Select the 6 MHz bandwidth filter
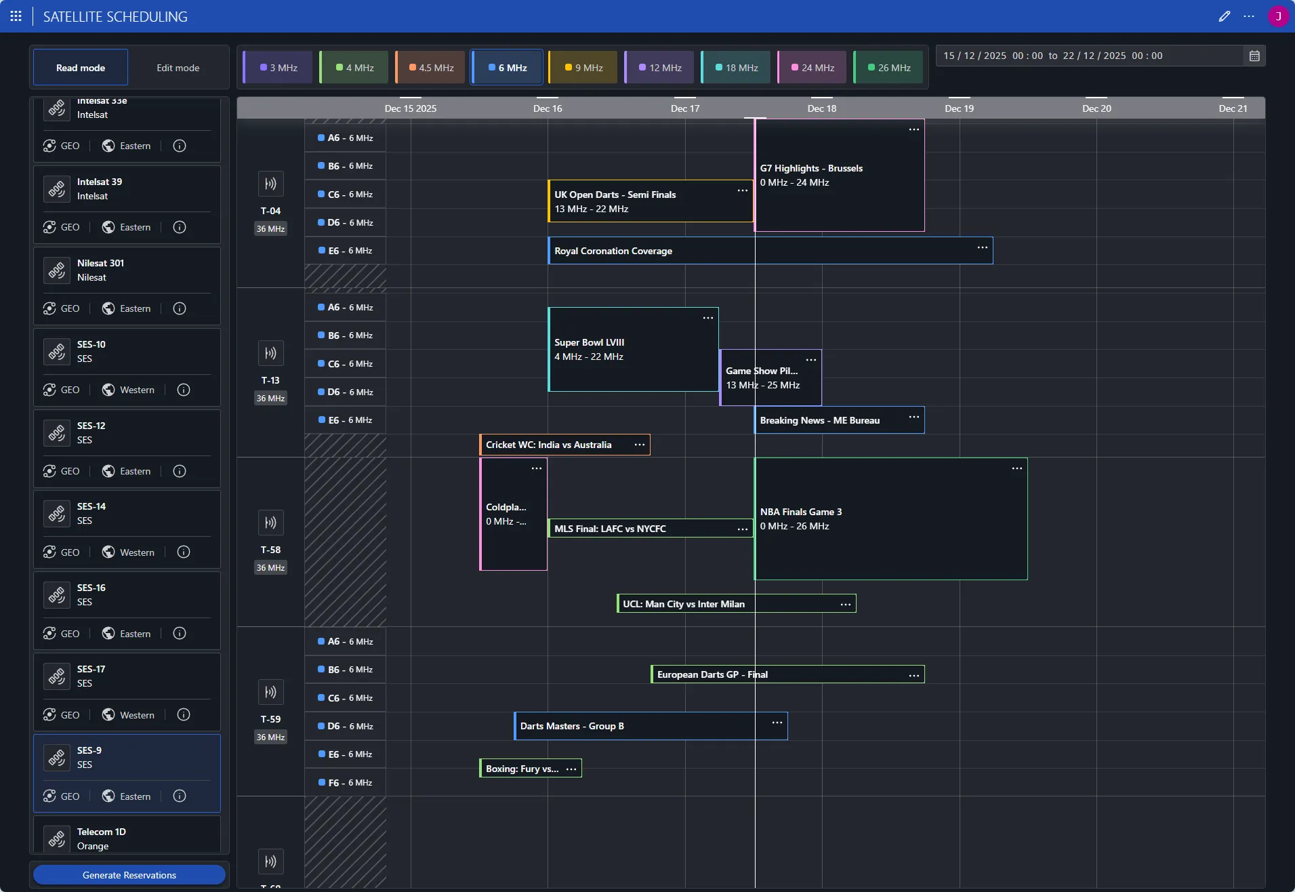The image size is (1295, 892). (x=508, y=67)
